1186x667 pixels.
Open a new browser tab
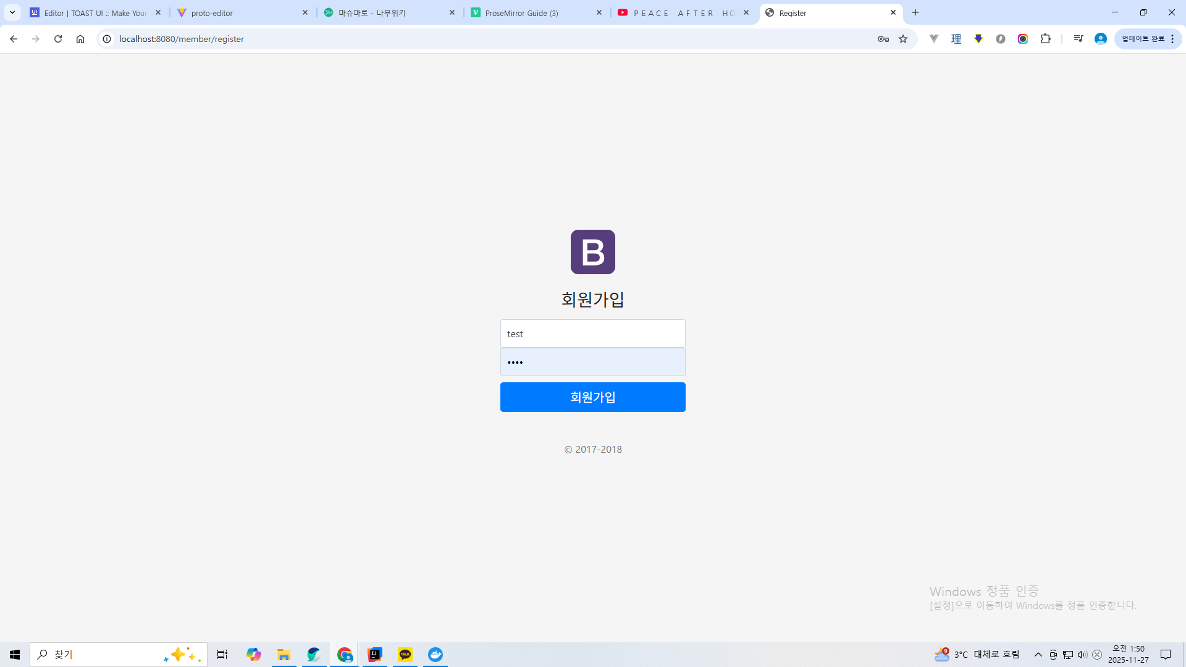click(x=915, y=12)
